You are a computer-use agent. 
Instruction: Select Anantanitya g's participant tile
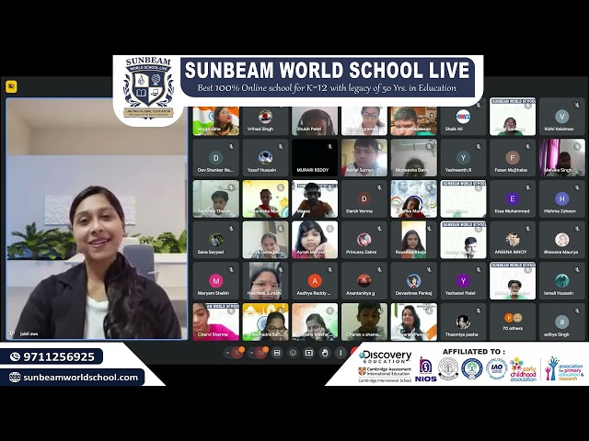(x=364, y=281)
